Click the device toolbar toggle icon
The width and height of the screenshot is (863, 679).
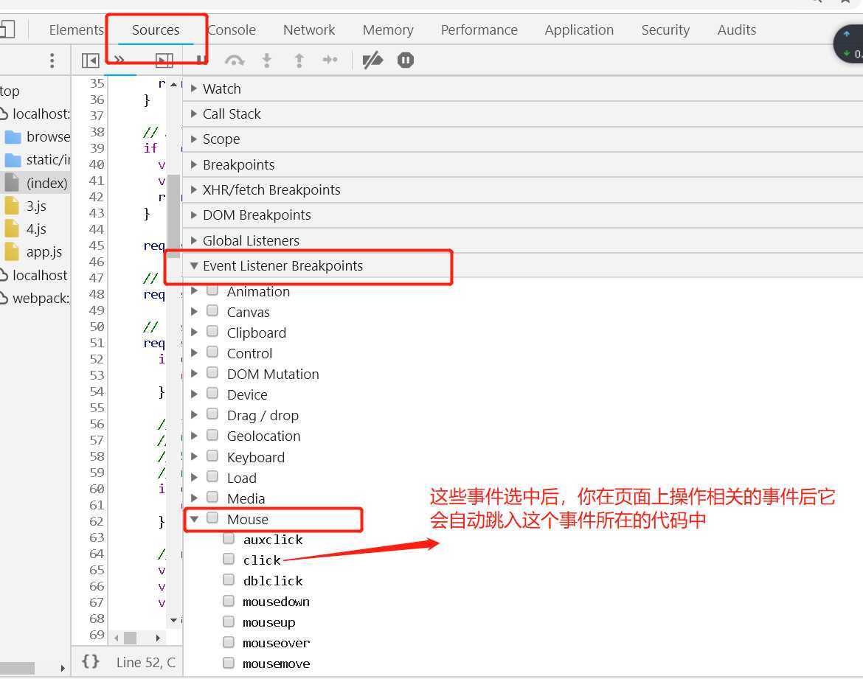click(7, 29)
